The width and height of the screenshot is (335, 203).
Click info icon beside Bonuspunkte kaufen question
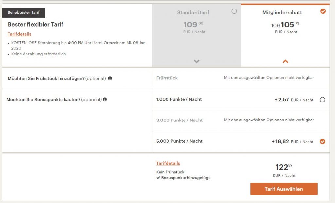tap(105, 100)
